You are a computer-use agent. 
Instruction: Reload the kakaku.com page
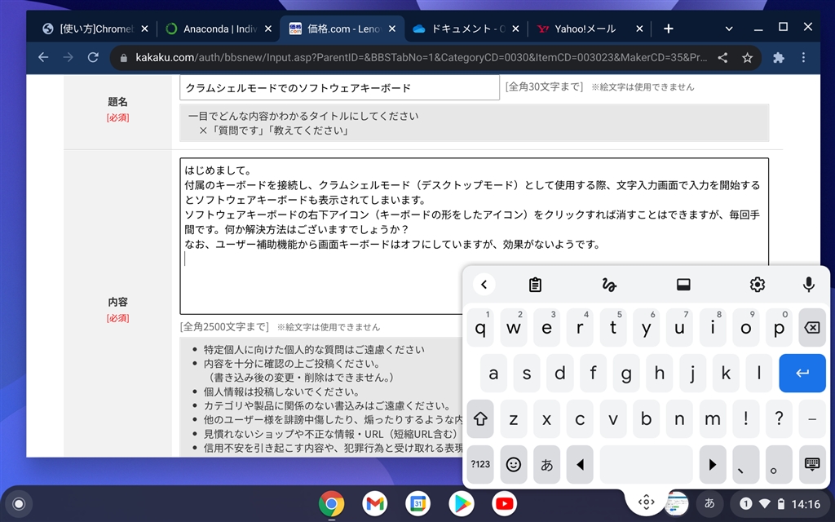tap(93, 58)
